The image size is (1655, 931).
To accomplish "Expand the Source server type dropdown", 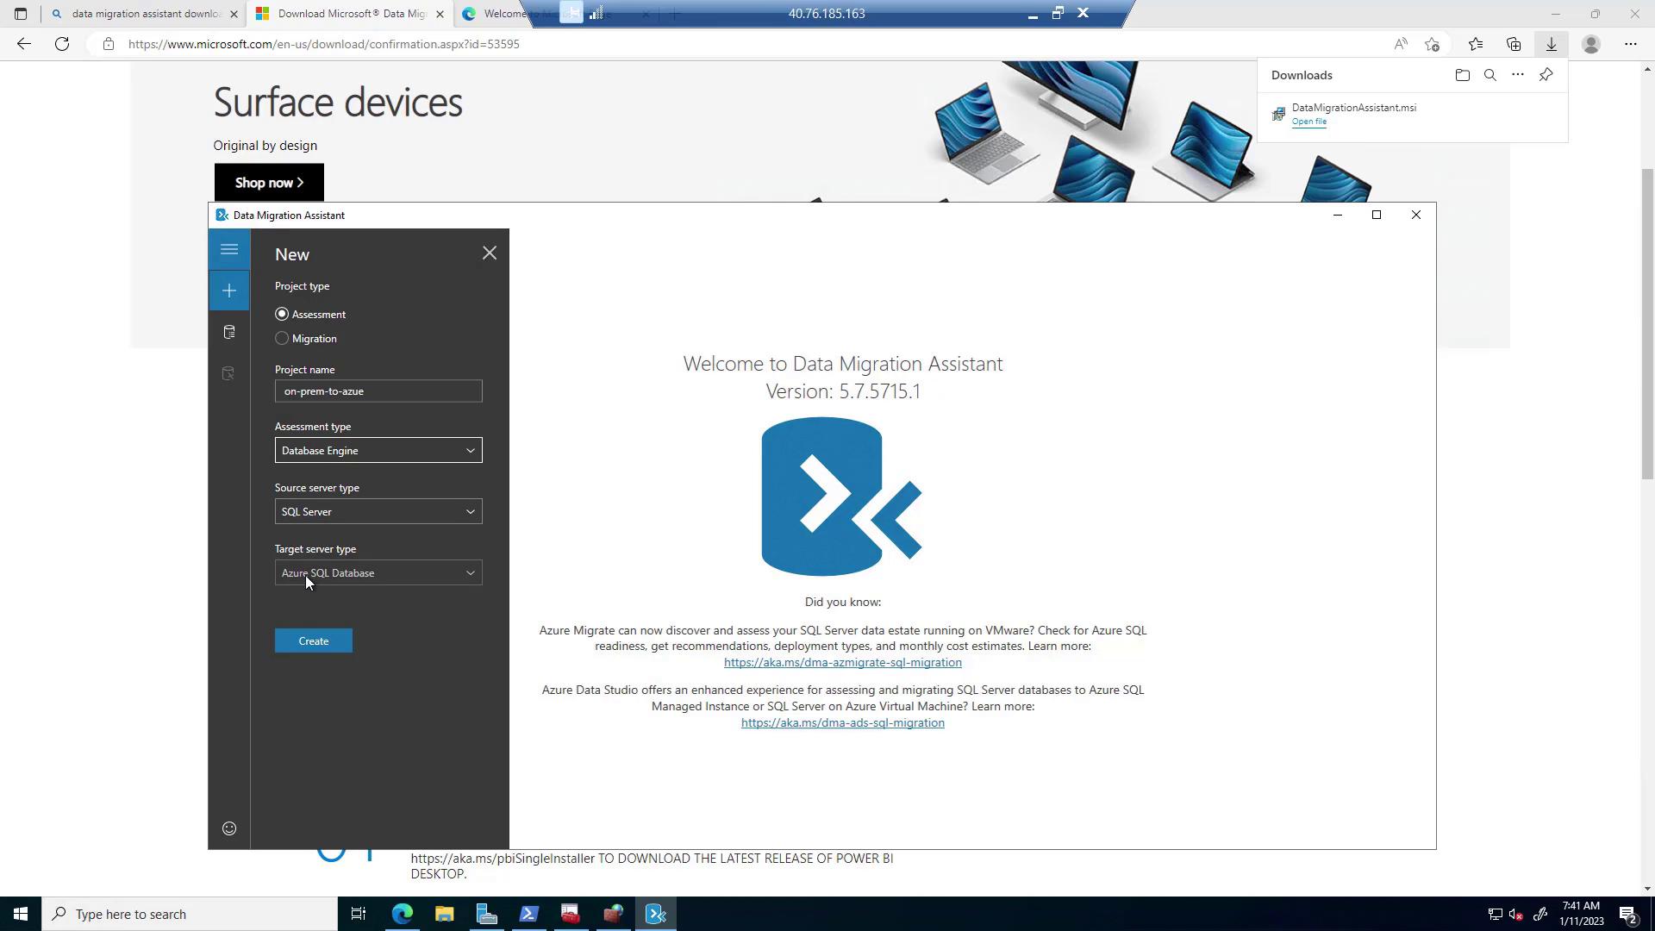I will (378, 512).
